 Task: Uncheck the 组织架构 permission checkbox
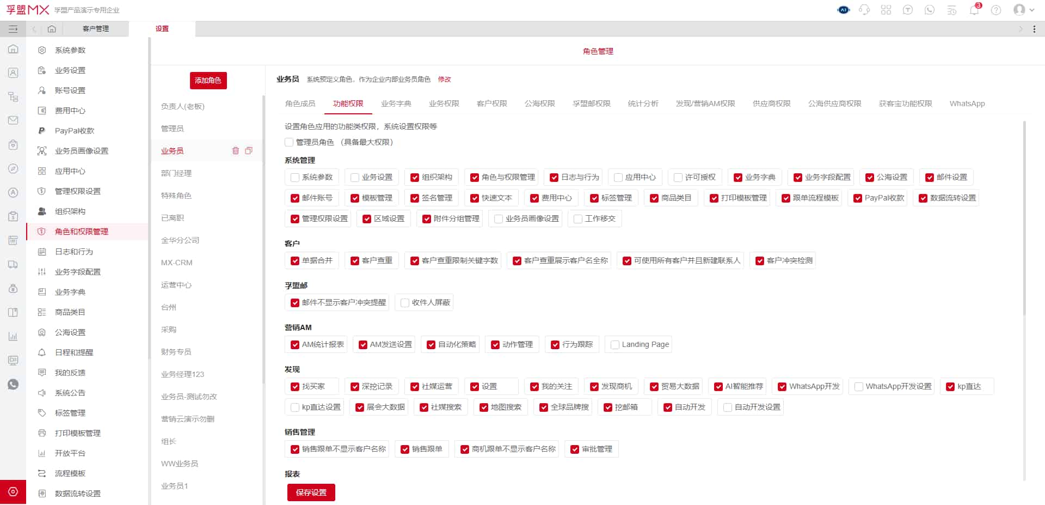415,178
